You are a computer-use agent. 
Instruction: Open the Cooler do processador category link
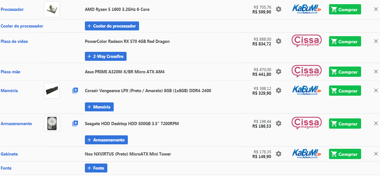point(22,26)
